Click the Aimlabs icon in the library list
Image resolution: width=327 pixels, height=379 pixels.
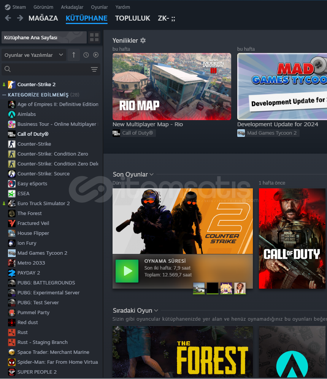click(12, 114)
